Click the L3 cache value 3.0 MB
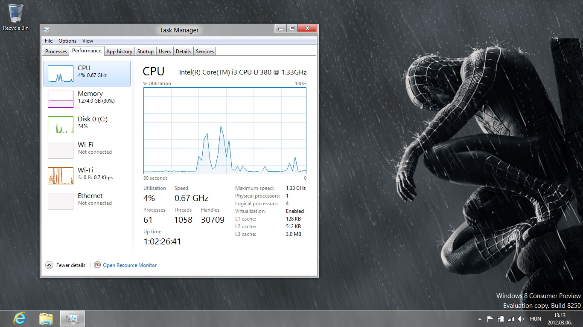 point(294,234)
